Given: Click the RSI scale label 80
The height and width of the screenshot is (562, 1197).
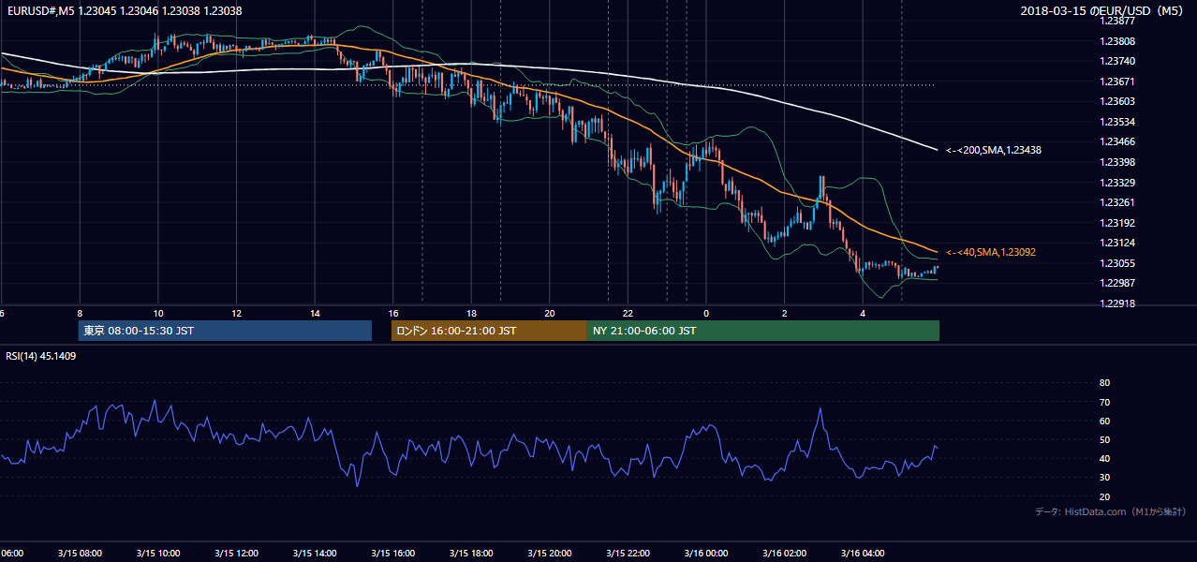Looking at the screenshot, I should [1105, 383].
